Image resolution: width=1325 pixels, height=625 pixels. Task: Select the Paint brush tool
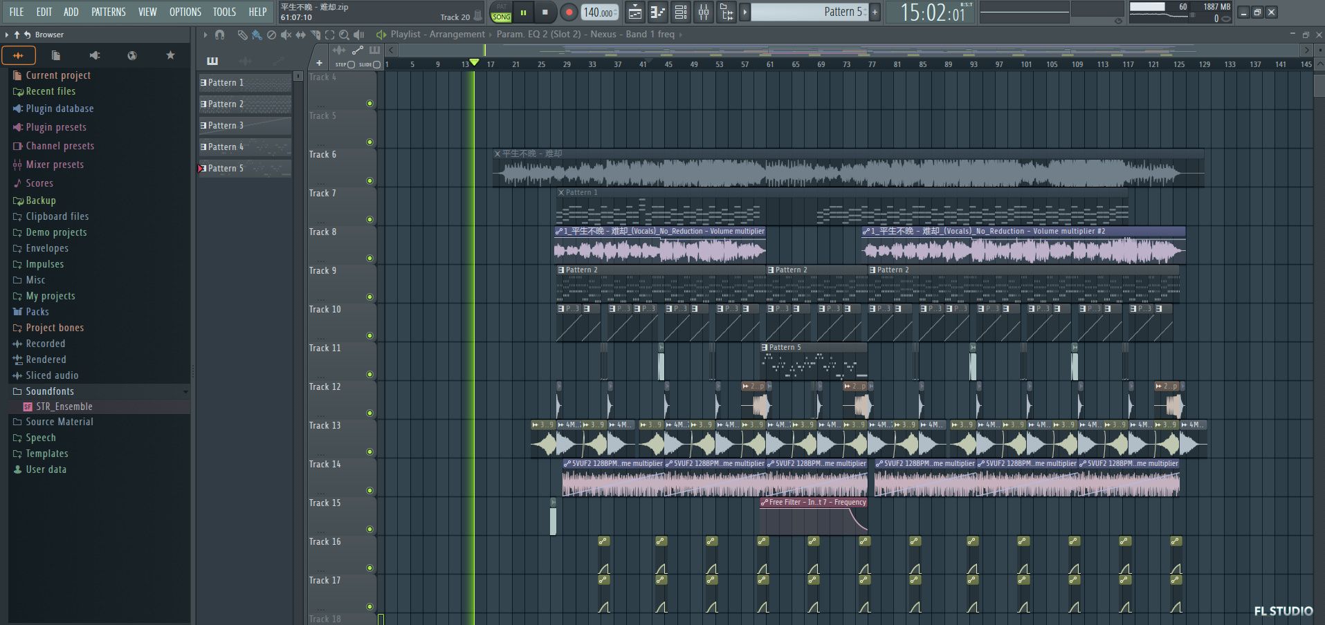[257, 35]
